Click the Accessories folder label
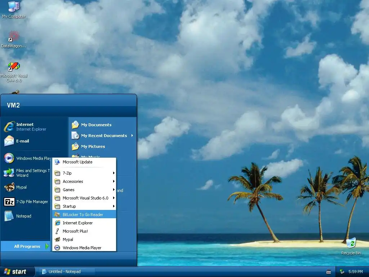Image resolution: width=369 pixels, height=277 pixels. click(x=73, y=181)
